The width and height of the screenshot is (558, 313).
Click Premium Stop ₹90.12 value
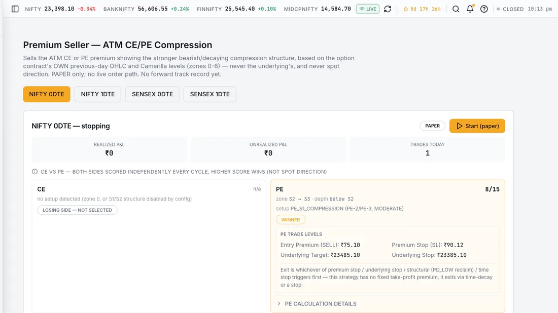tap(454, 245)
